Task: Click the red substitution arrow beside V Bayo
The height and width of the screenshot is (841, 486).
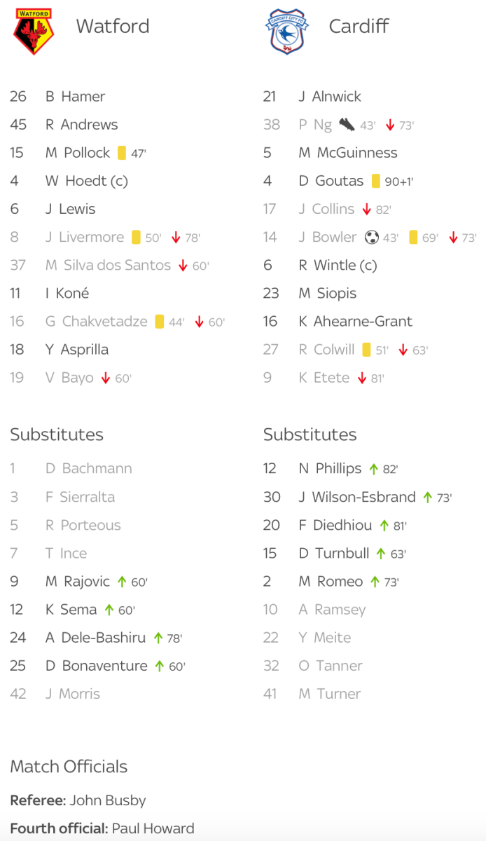Action: (x=105, y=378)
